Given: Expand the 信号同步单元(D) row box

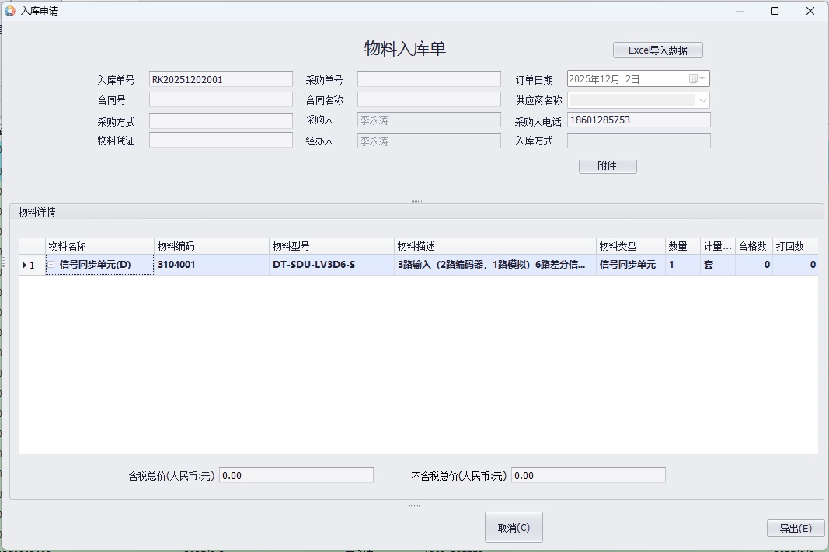Looking at the screenshot, I should (x=51, y=265).
